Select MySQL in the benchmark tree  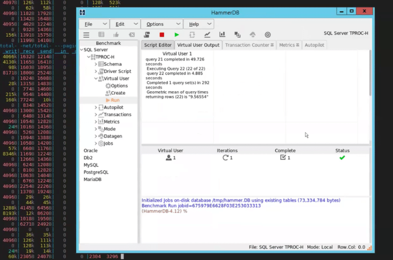point(91,165)
